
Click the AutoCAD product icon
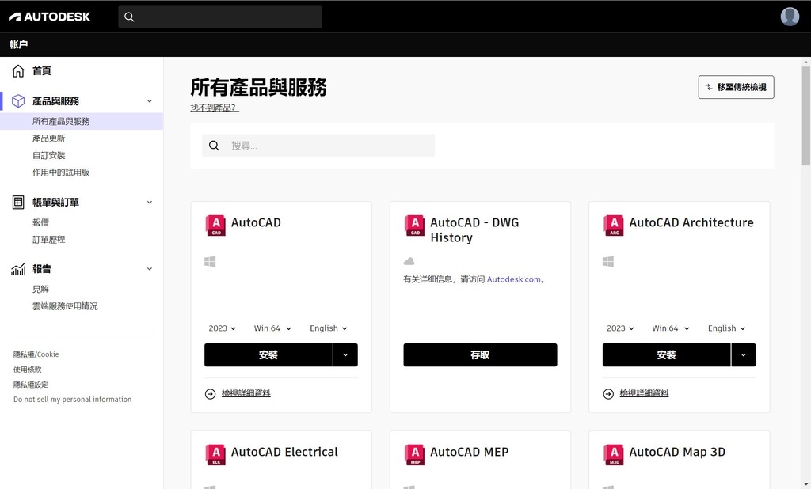(215, 226)
